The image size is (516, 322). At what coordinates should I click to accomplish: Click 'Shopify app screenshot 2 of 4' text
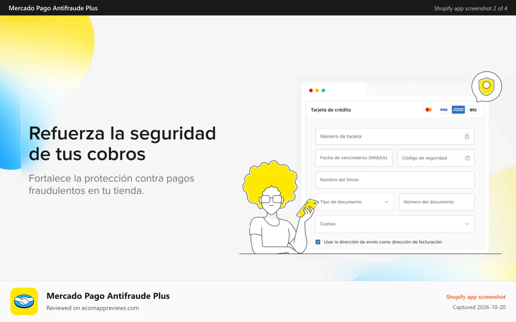point(470,8)
